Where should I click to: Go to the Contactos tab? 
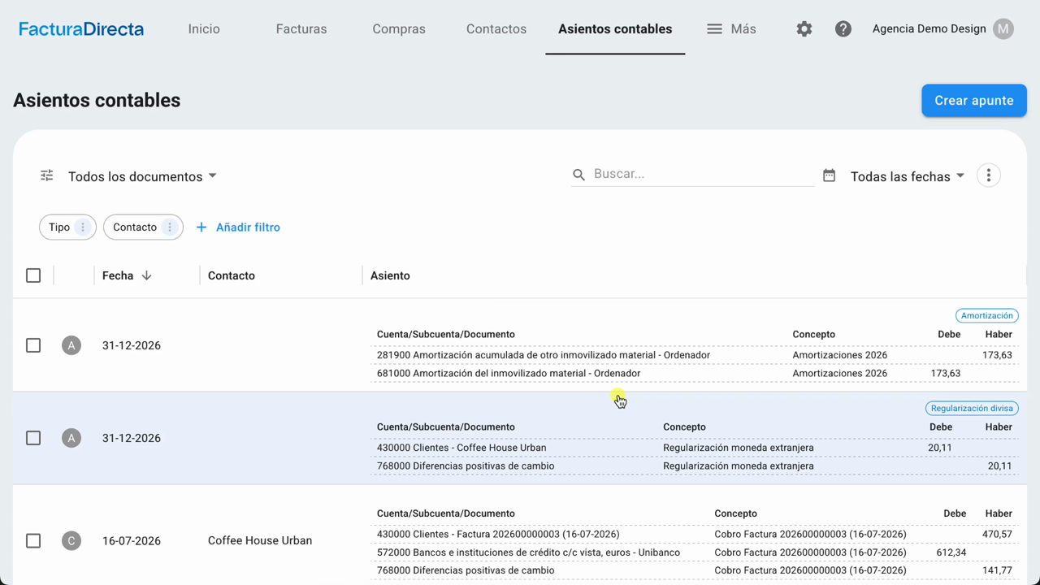(496, 29)
